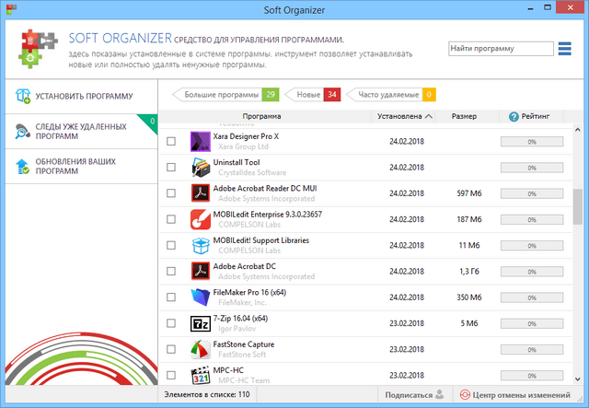Click the FileMaker Pro 16 icon
This screenshot has height=408, width=589.
(201, 297)
